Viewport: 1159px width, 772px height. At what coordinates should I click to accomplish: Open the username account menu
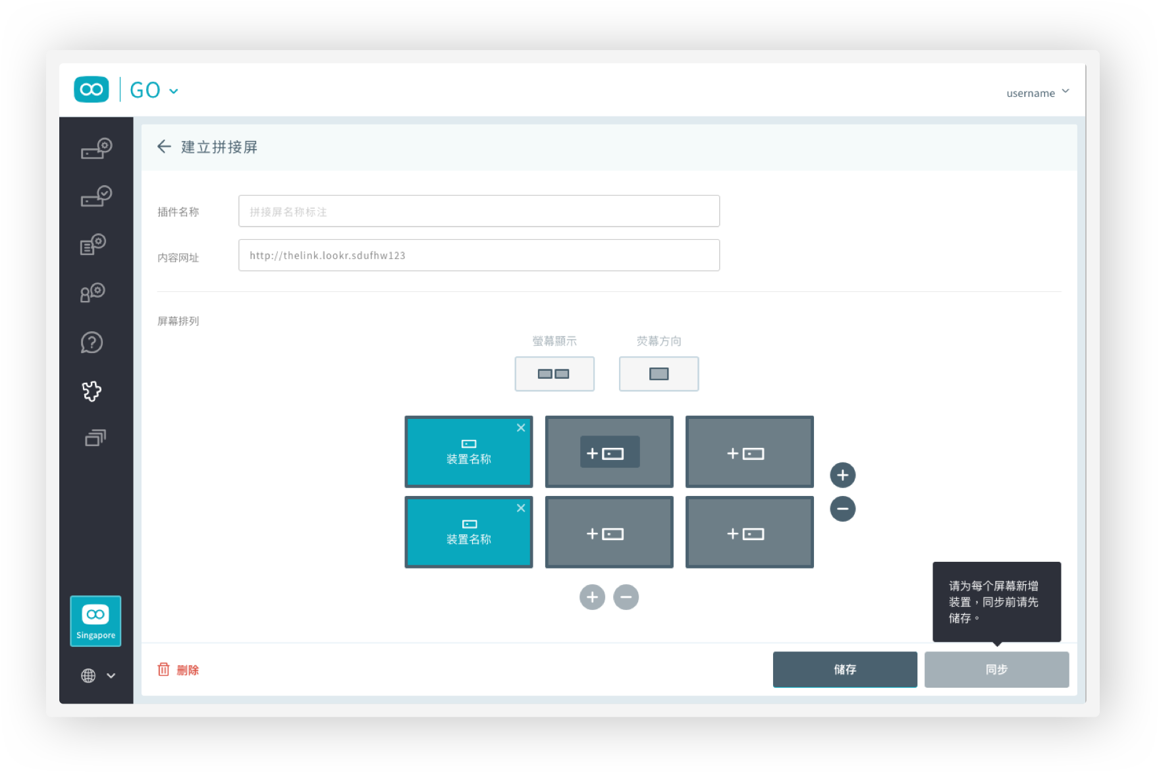pyautogui.click(x=1037, y=93)
